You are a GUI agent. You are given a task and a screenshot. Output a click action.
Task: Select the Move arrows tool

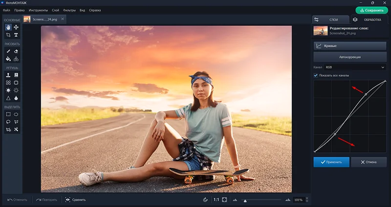[x=16, y=27]
